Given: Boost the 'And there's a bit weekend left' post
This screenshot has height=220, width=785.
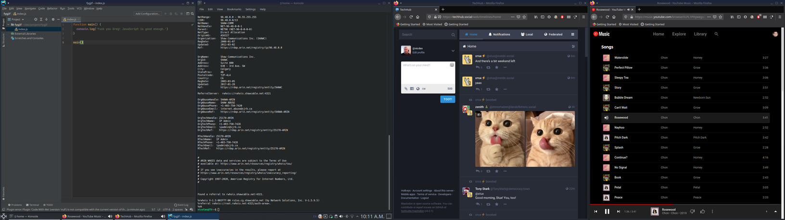Looking at the screenshot, I should (488, 68).
